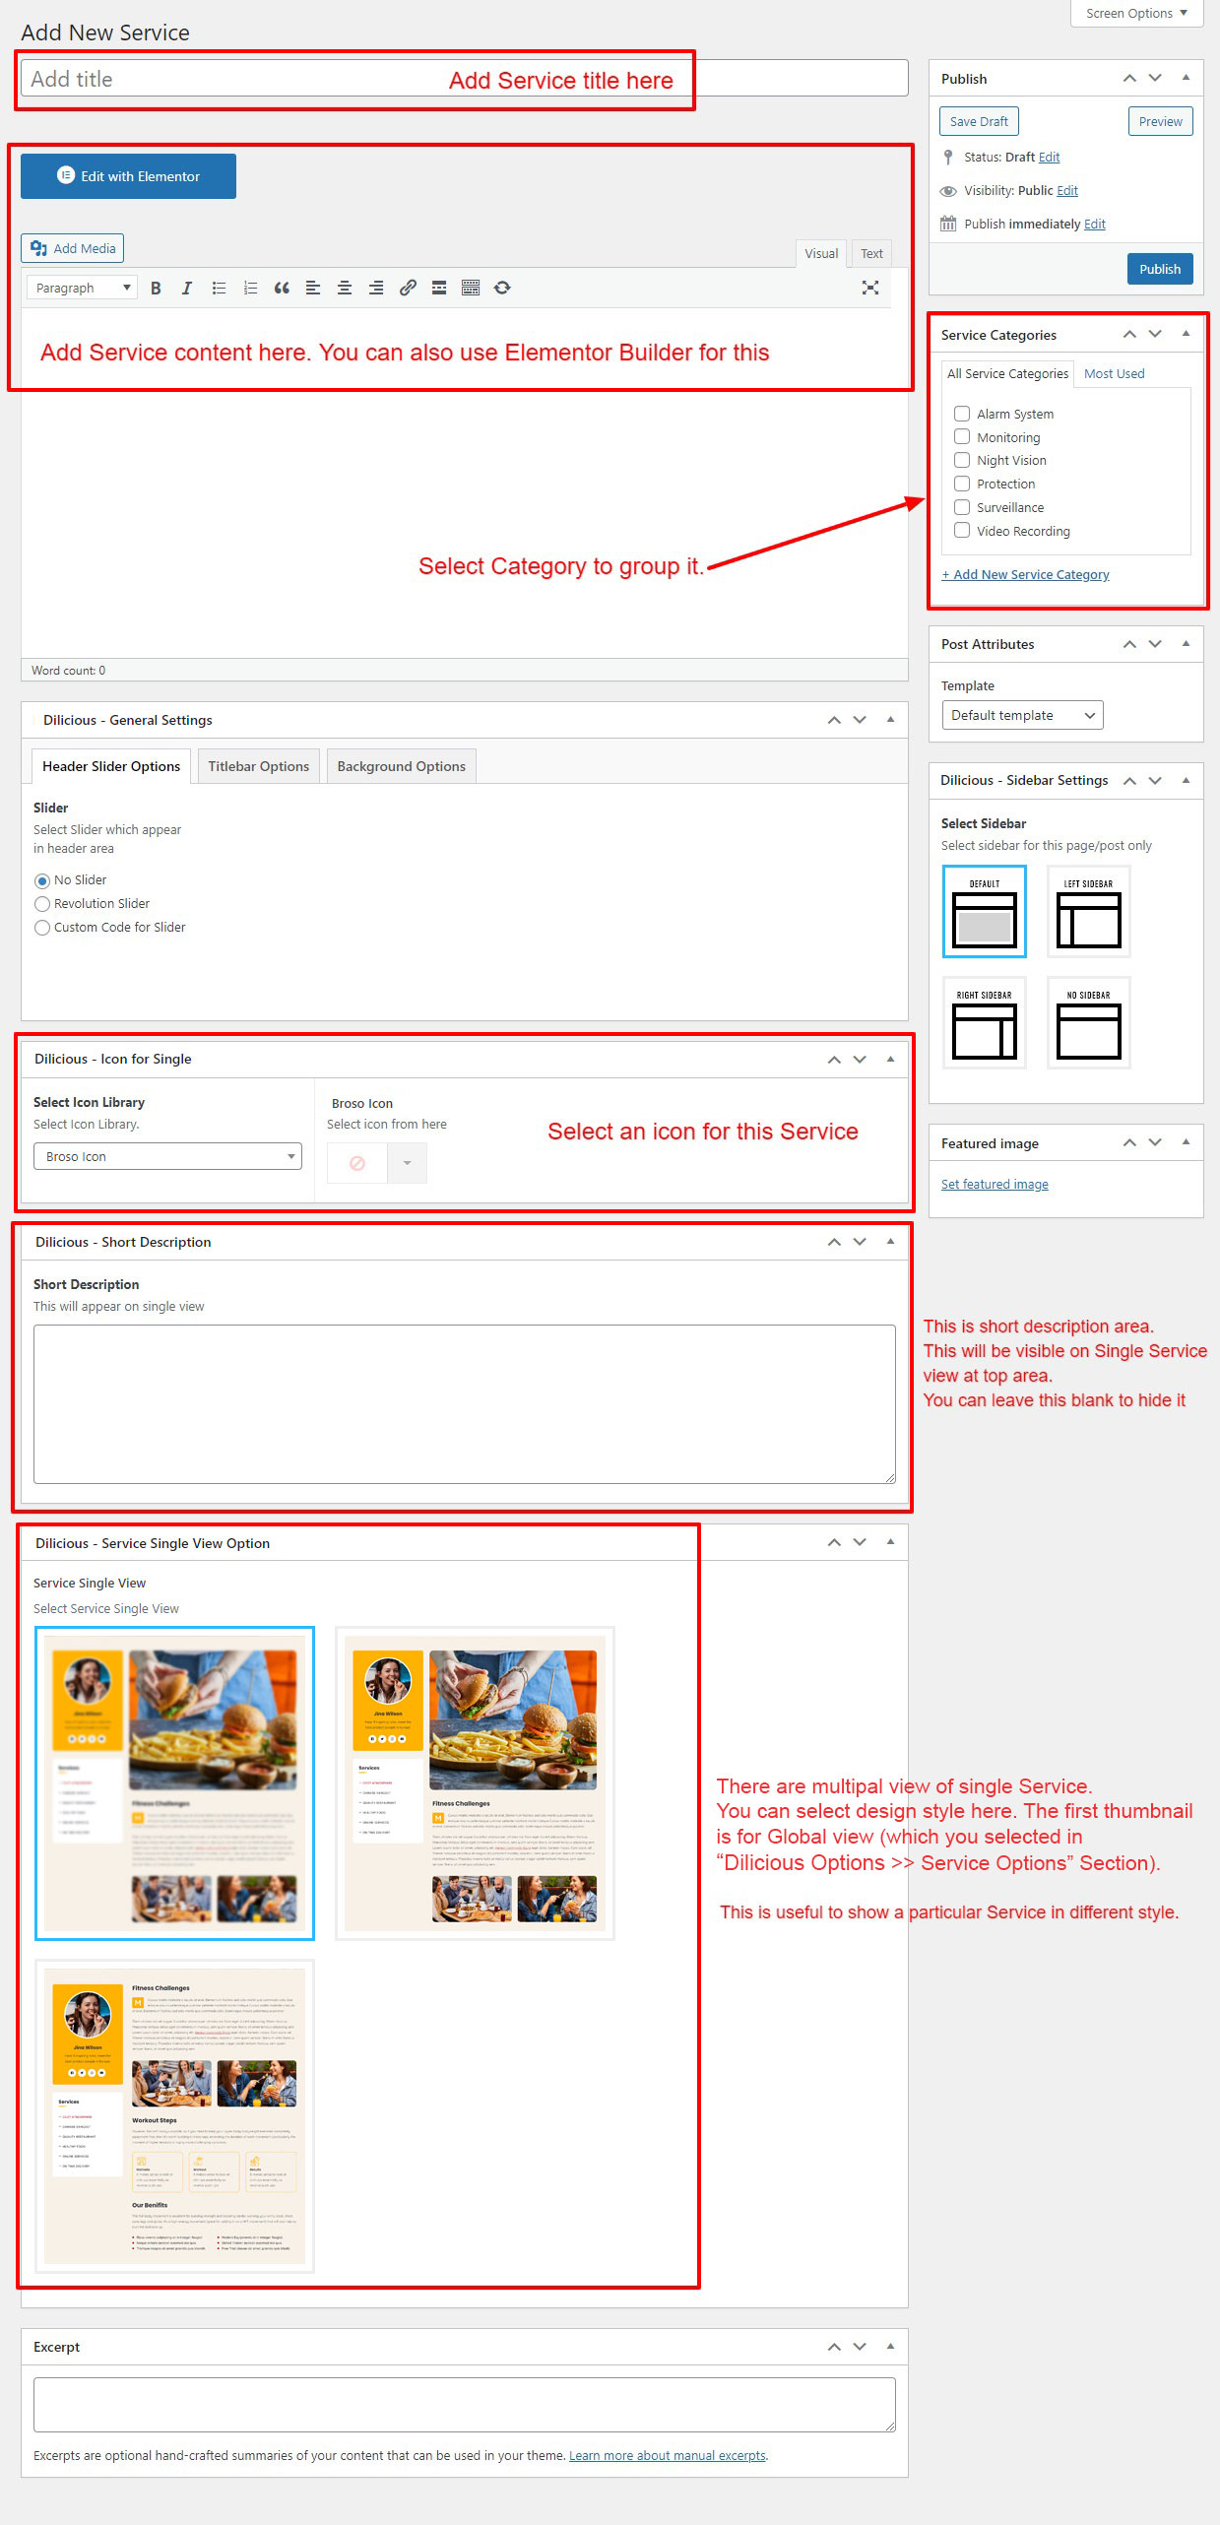The width and height of the screenshot is (1220, 2525).
Task: Switch to the Text editor tab
Action: (871, 253)
